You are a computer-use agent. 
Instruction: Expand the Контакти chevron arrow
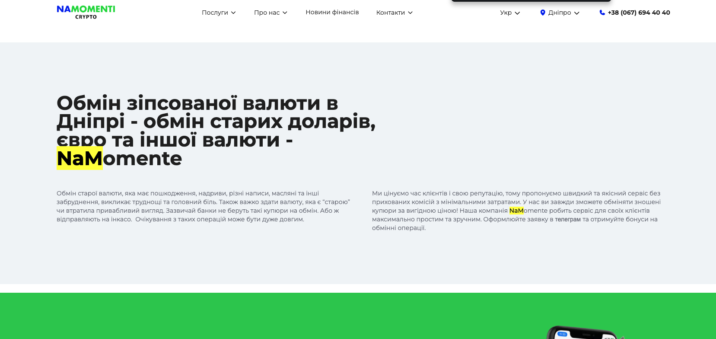click(411, 13)
